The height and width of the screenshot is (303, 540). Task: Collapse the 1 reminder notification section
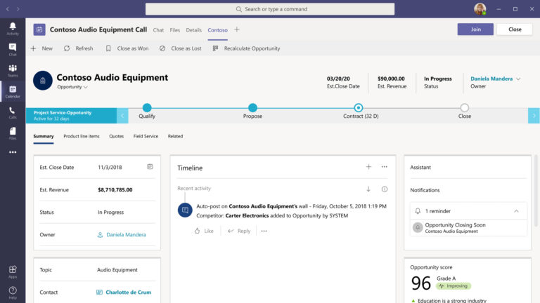(x=516, y=211)
